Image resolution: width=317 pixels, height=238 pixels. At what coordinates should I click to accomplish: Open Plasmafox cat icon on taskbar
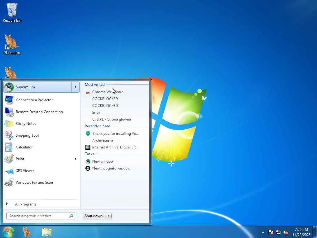click(27, 232)
